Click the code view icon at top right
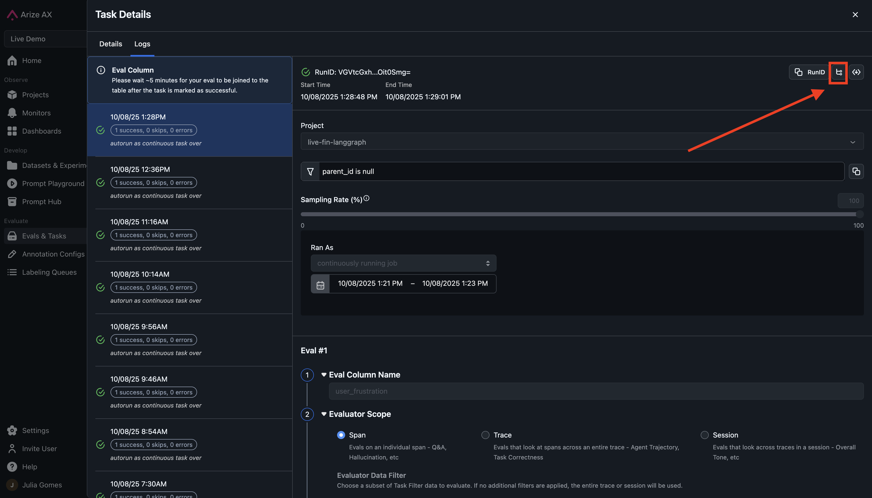The height and width of the screenshot is (498, 872). coord(856,72)
